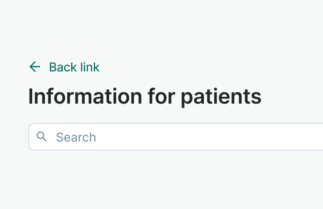Screen dimensions: 323x209
Task: Follow the green Back link
Action: tap(74, 67)
